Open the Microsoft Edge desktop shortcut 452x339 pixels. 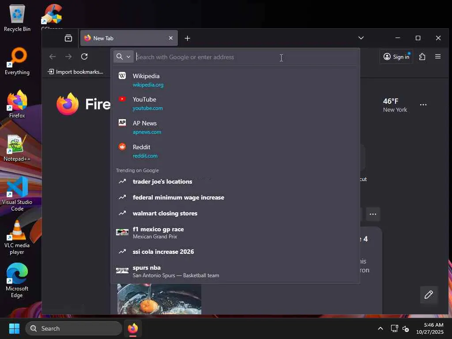(x=17, y=280)
